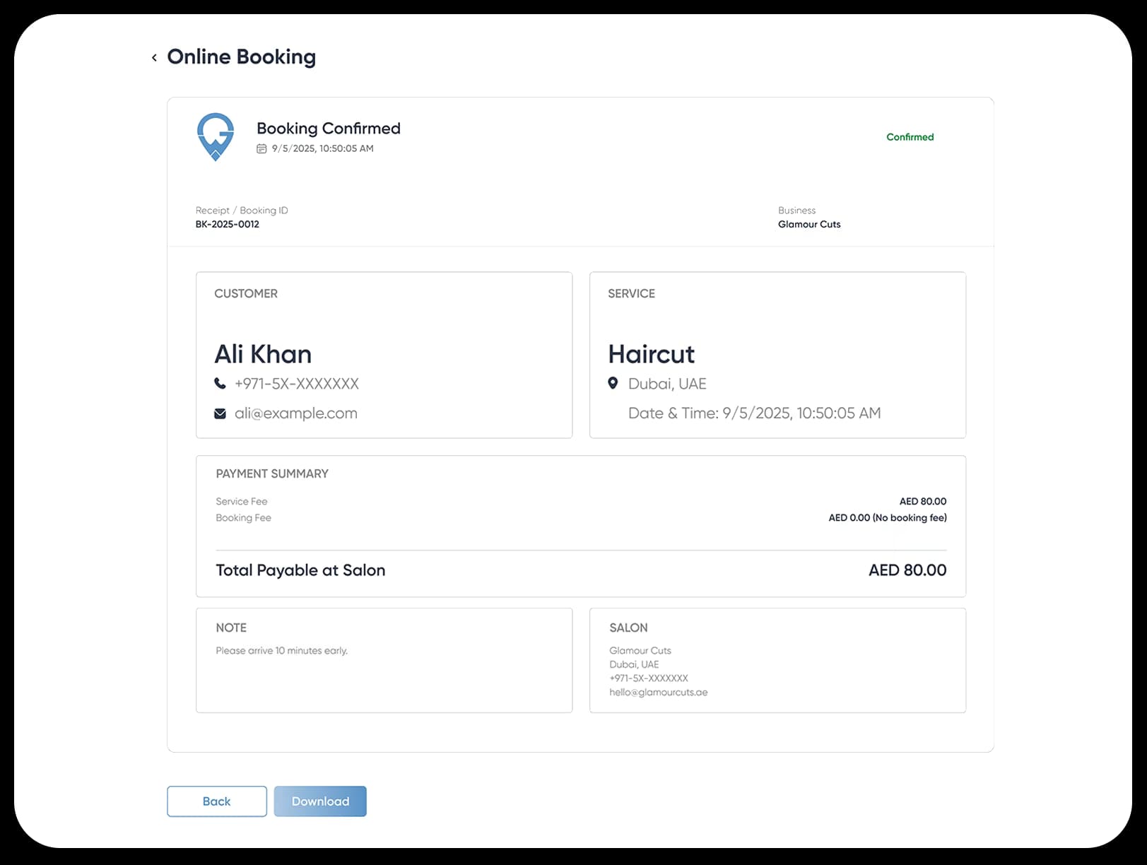Click the Haircut service title

(x=652, y=354)
